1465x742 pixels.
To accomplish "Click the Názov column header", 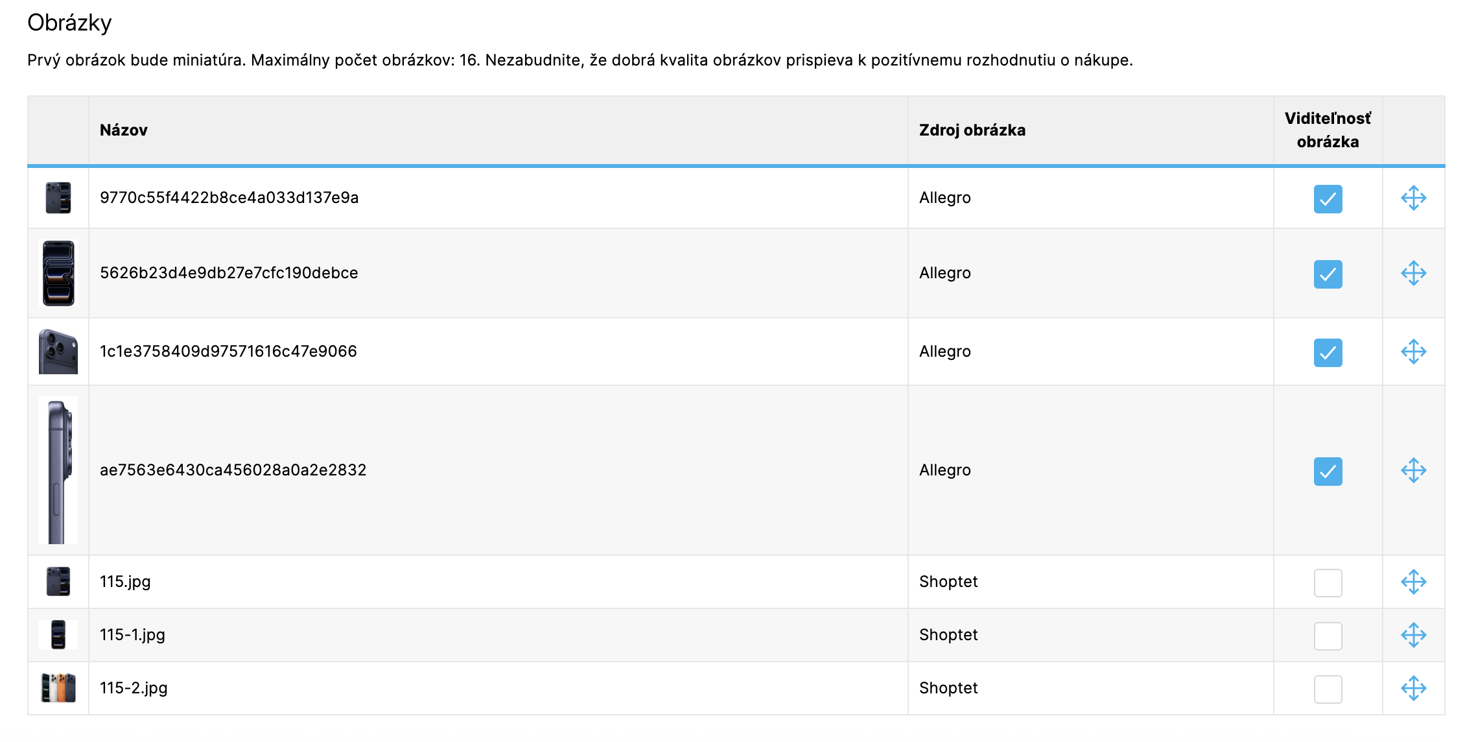I will [124, 130].
